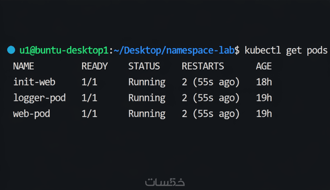The image size is (330, 190).
Task: Click the Khamsat watermark logo
Action: (165, 182)
